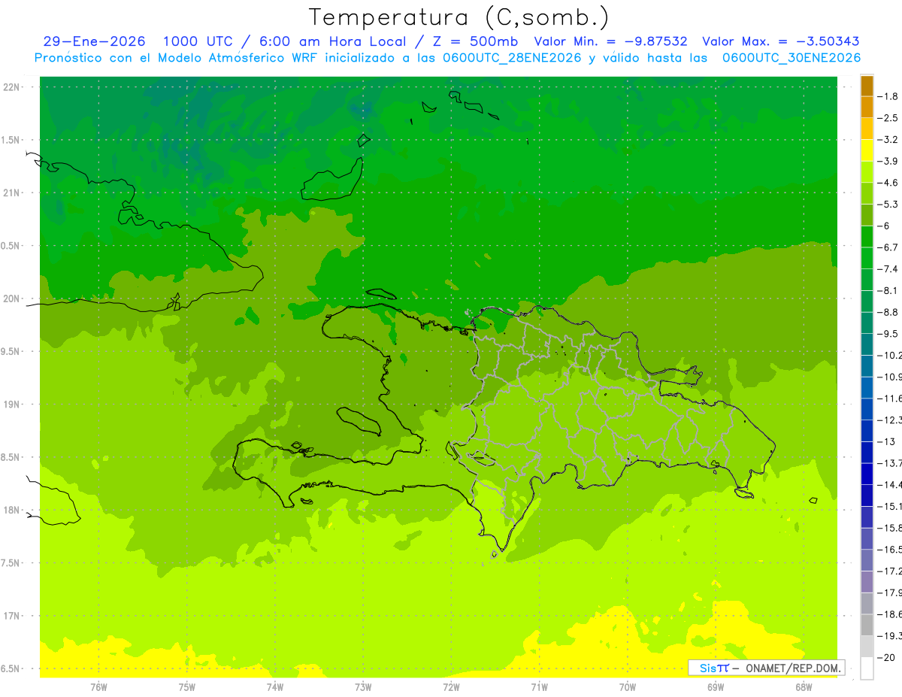Click the 0.5N latitude axis label
This screenshot has width=902, height=697.
click(x=11, y=246)
